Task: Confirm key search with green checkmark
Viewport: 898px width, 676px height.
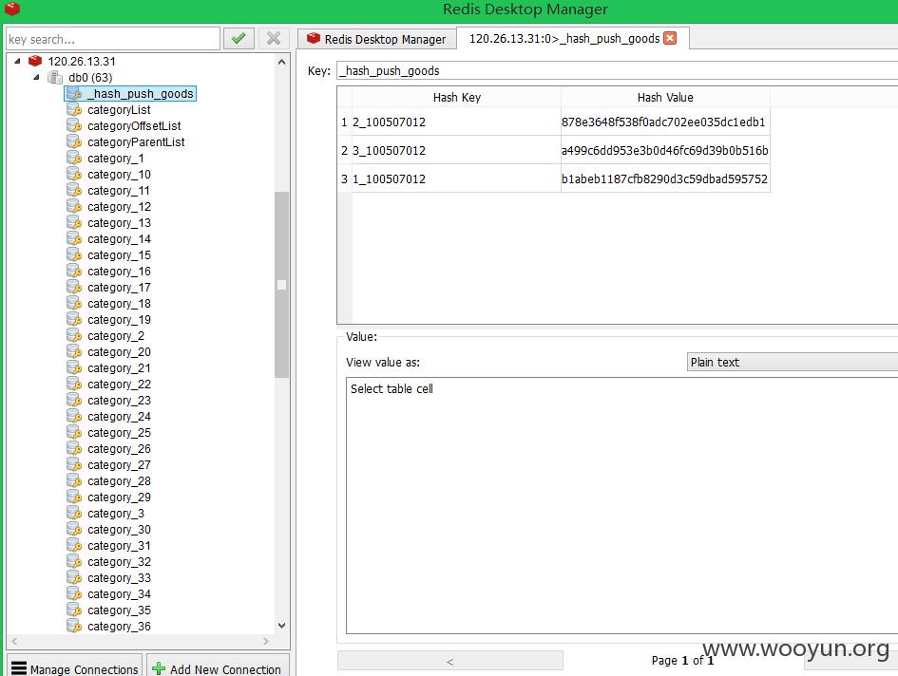Action: 239,39
